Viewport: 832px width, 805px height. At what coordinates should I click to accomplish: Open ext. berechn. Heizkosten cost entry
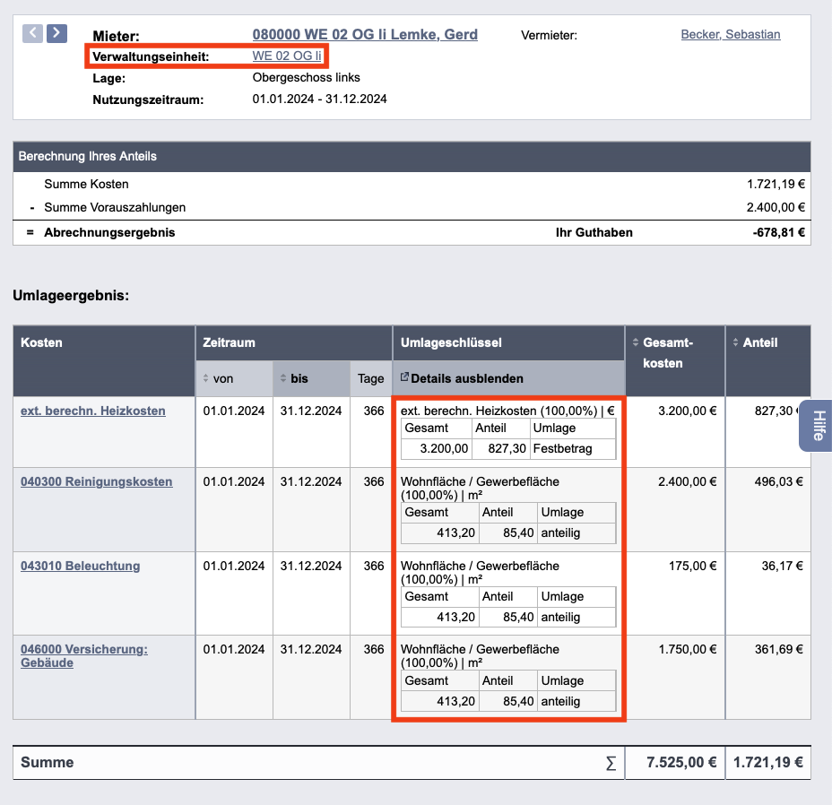point(93,411)
